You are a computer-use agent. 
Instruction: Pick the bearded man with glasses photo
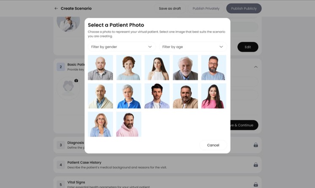click(x=214, y=67)
